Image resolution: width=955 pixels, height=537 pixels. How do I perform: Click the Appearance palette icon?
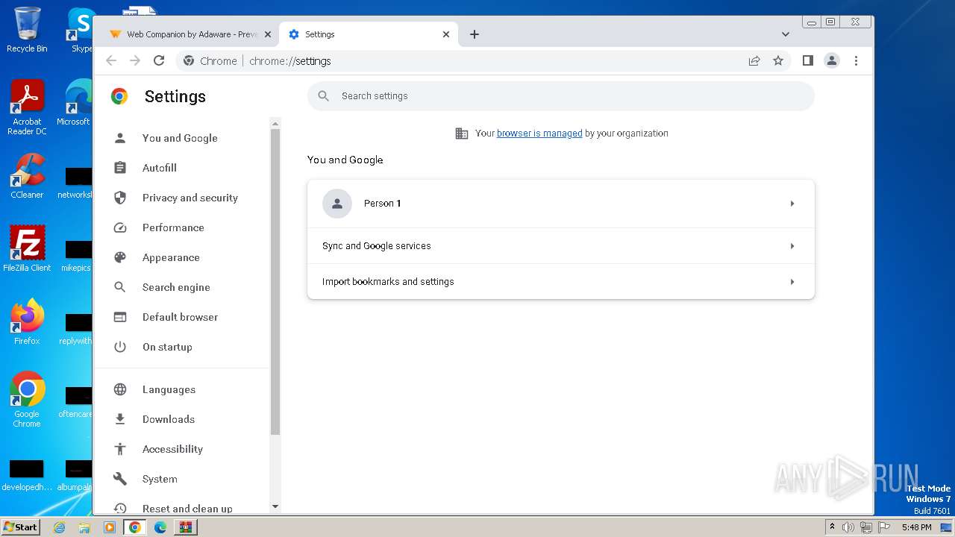click(x=119, y=257)
